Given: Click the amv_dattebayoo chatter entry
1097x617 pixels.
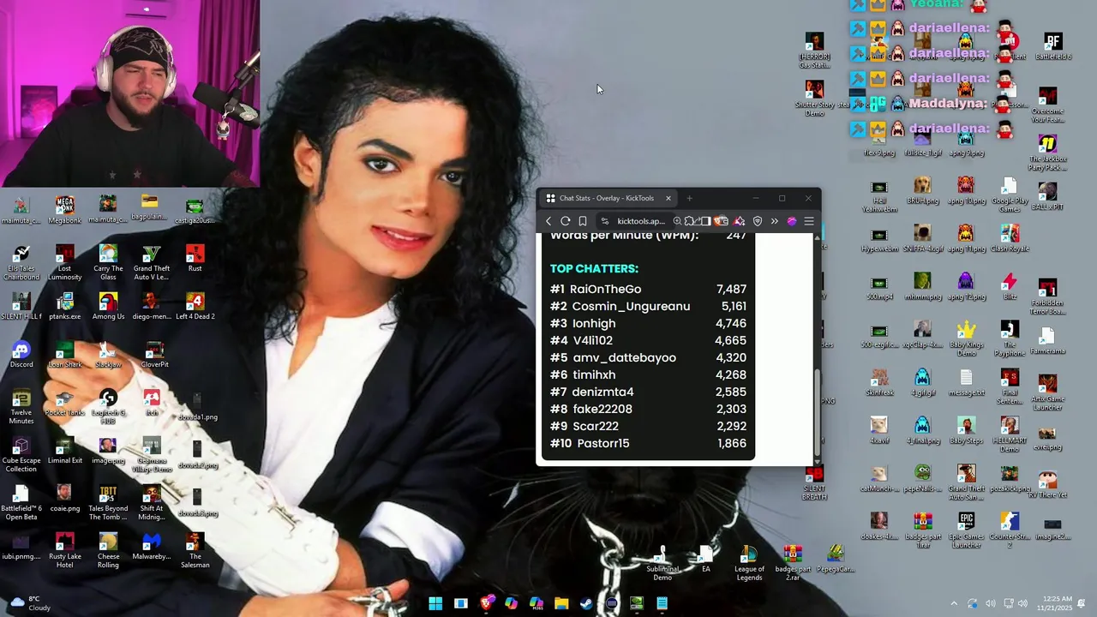Looking at the screenshot, I should click(624, 357).
